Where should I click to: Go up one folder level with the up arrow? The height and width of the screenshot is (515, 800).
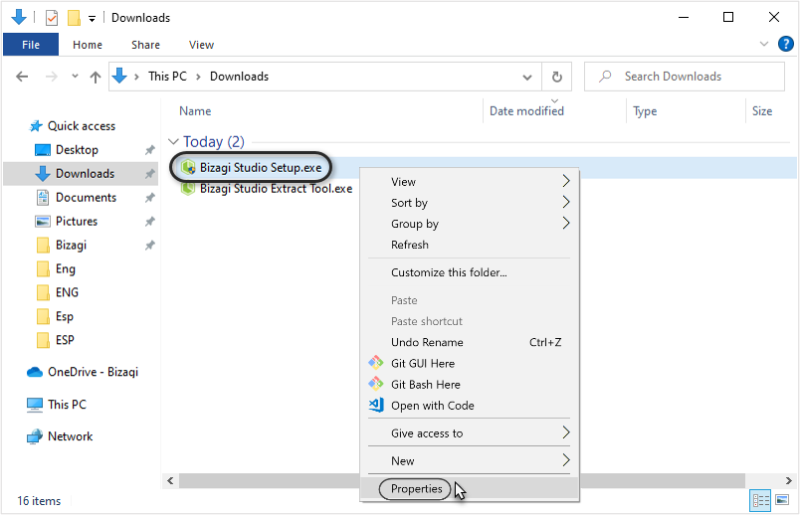point(95,77)
